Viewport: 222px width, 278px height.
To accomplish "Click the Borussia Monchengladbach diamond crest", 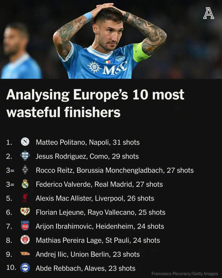I will [x=25, y=170].
